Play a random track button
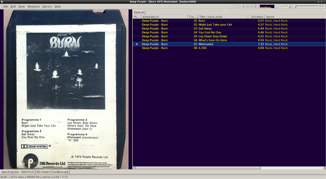Screen dimensions: 326x179 tap(255, 6)
